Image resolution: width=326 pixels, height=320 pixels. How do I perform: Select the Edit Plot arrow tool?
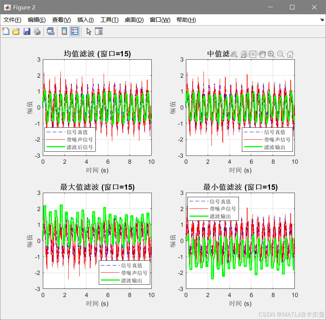coord(89,32)
